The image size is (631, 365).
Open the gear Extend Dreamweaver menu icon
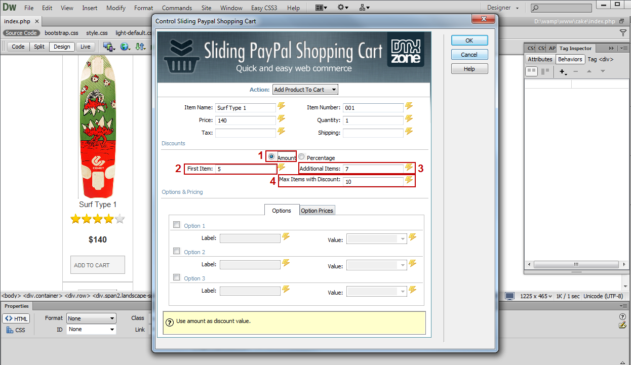tap(343, 8)
